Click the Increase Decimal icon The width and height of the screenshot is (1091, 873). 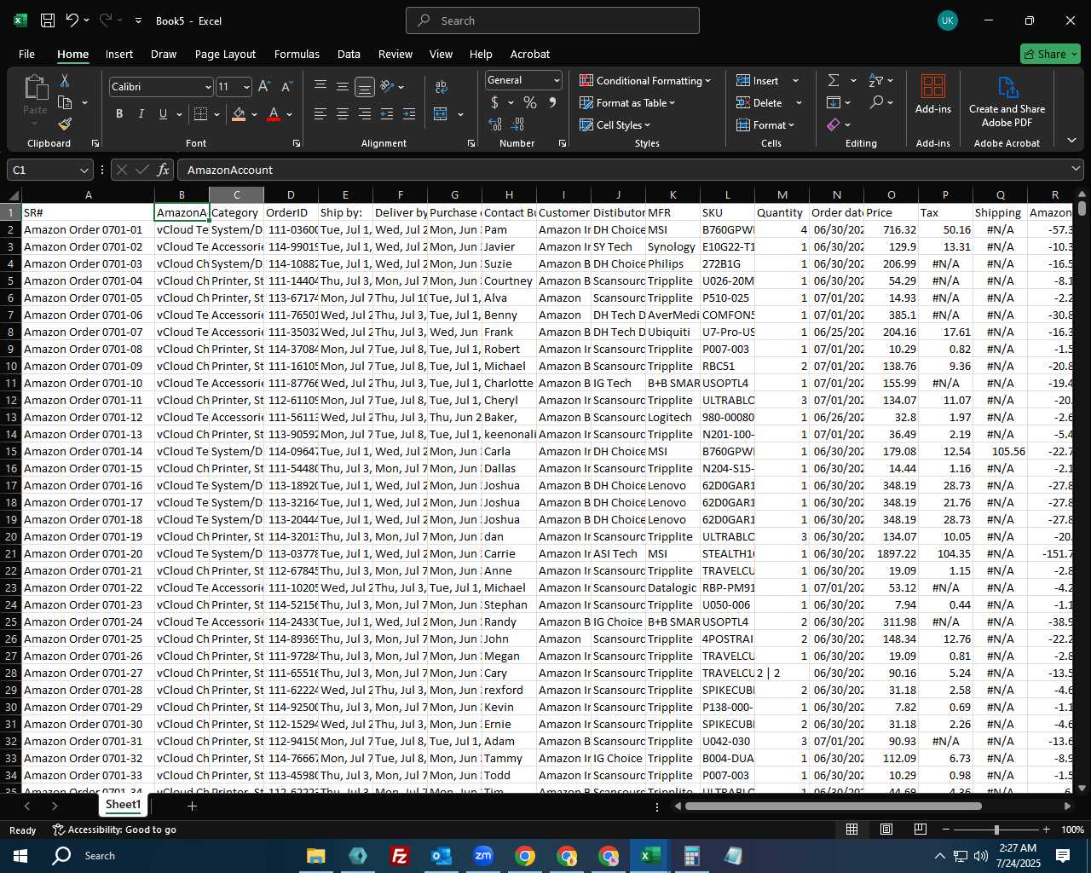coord(495,124)
